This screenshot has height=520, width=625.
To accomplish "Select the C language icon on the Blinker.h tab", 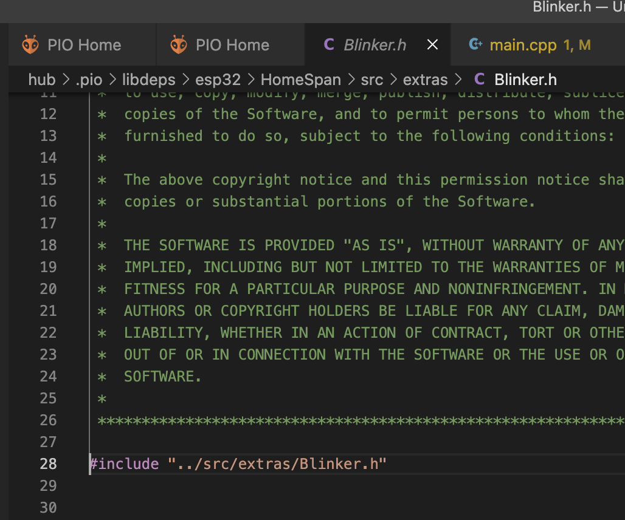I will coord(329,44).
